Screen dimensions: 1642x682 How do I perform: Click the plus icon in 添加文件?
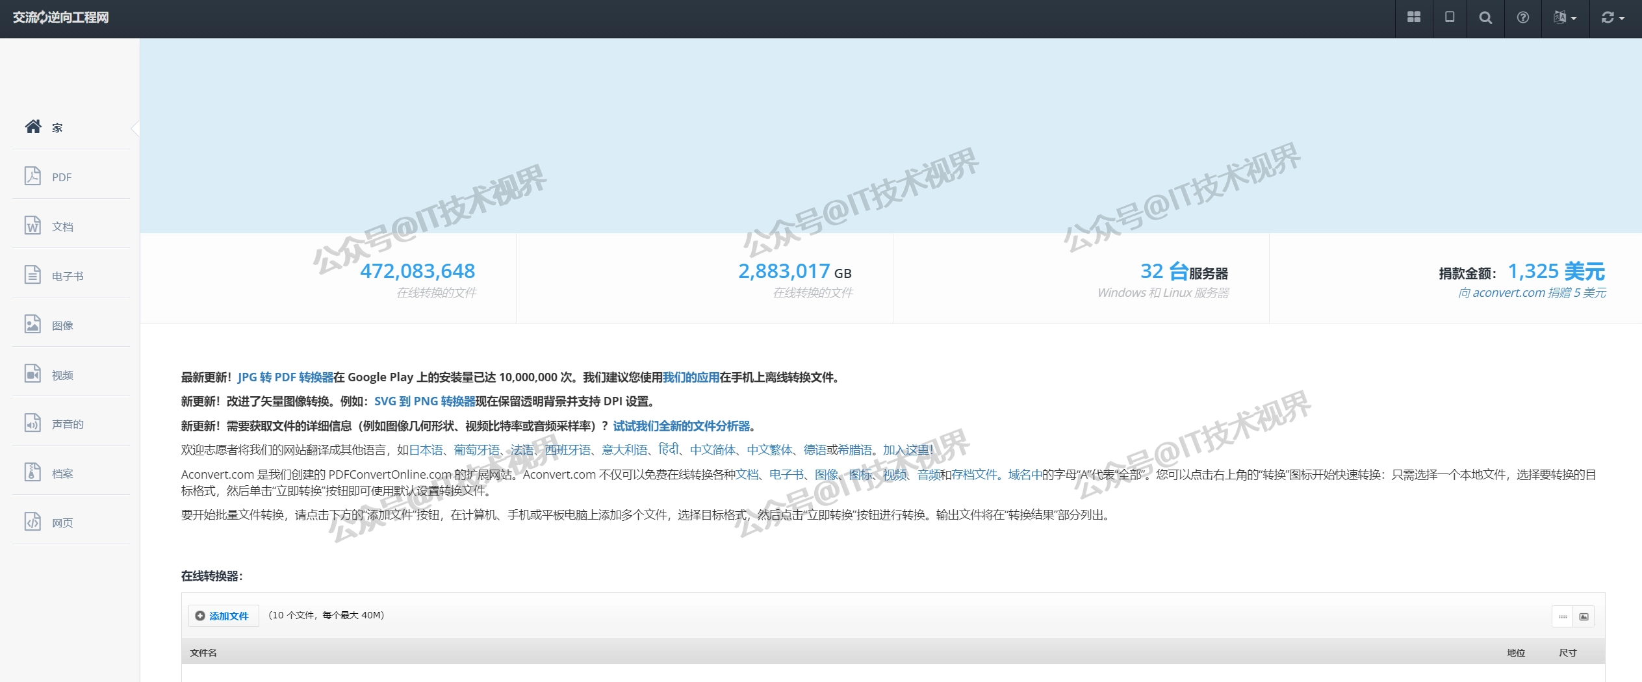tap(200, 616)
